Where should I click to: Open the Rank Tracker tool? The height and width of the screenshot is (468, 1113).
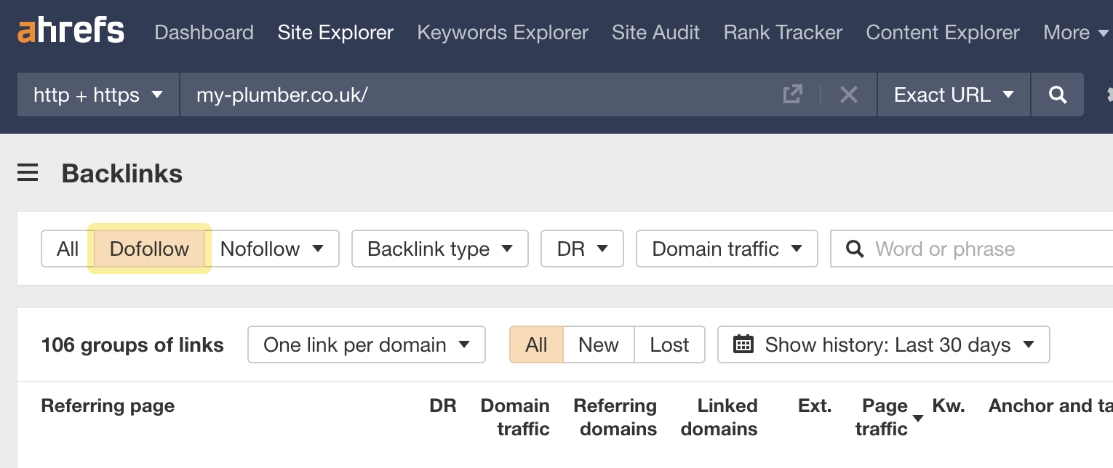click(782, 32)
